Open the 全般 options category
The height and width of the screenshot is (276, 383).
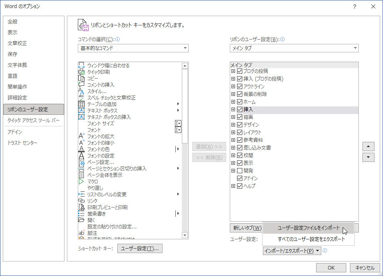pos(34,21)
